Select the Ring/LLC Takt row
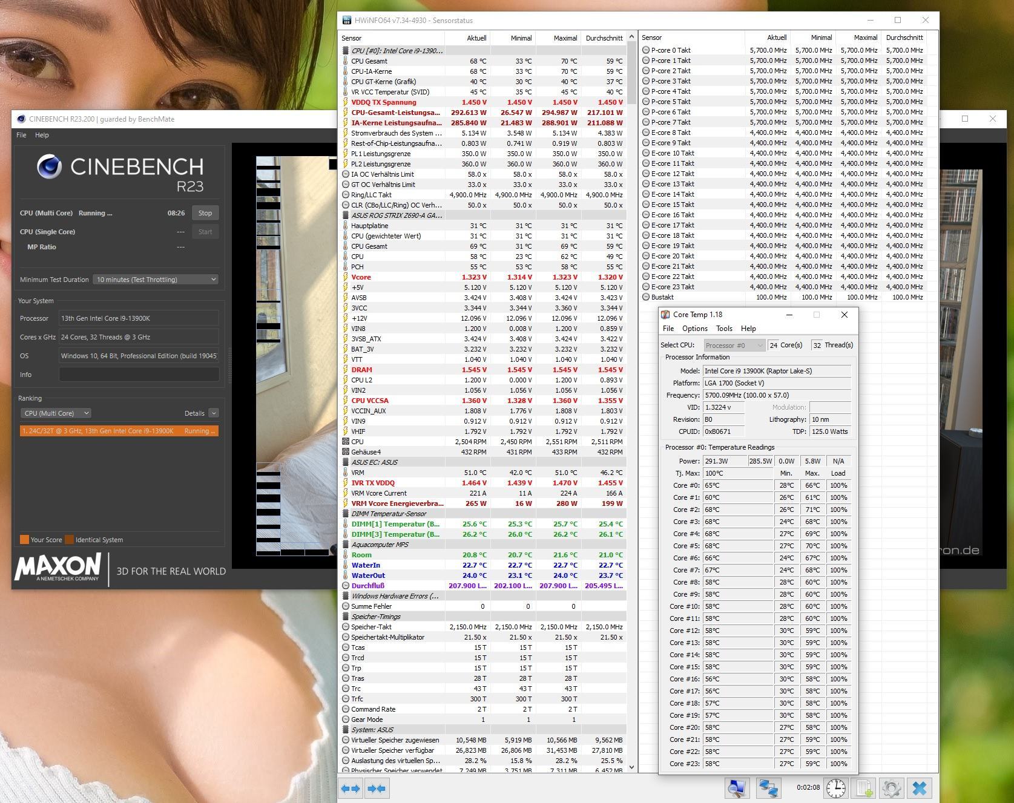The image size is (1014, 803). [482, 195]
